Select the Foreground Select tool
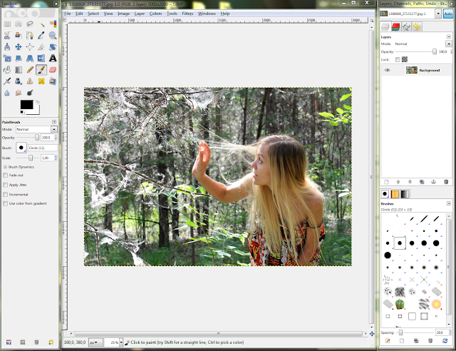The image size is (456, 351). click(x=19, y=36)
